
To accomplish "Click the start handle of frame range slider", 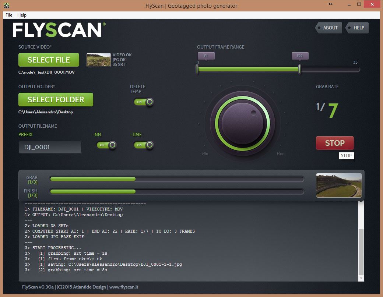I will coord(197,69).
